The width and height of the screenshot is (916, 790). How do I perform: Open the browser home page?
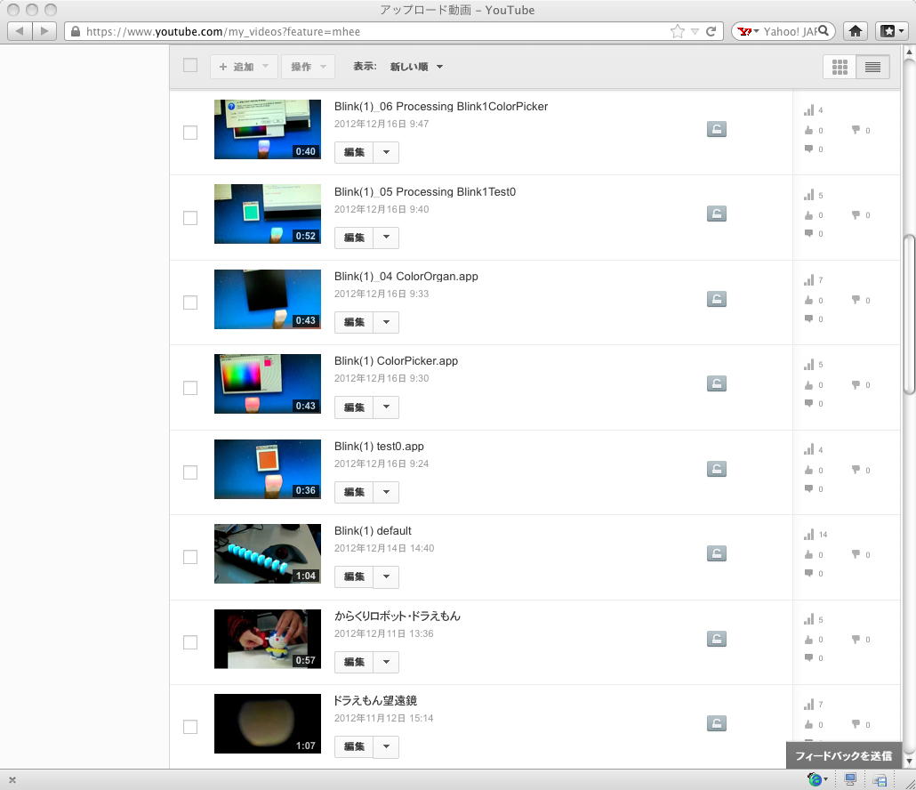[x=856, y=31]
